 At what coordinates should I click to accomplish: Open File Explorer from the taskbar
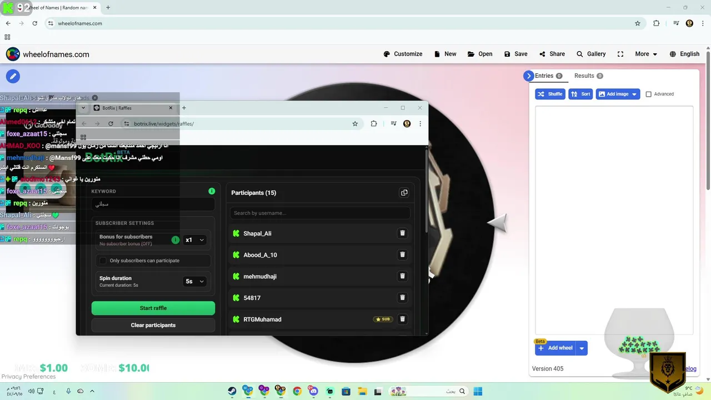(362, 391)
